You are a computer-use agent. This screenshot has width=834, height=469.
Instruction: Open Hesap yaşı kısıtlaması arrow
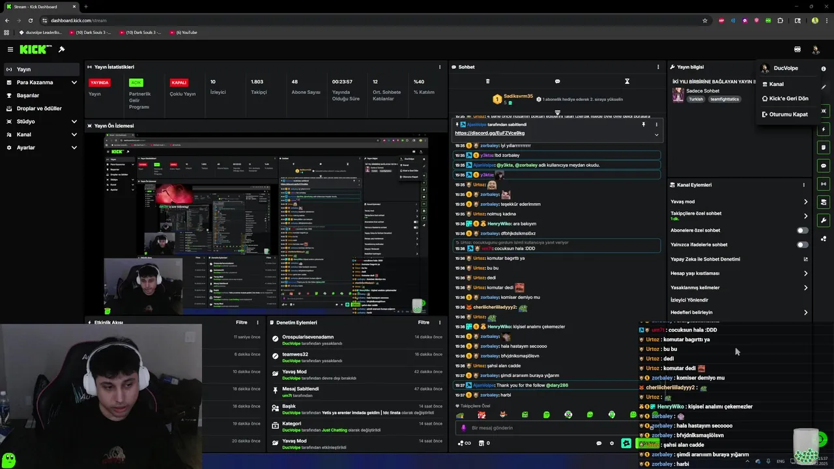[805, 274]
